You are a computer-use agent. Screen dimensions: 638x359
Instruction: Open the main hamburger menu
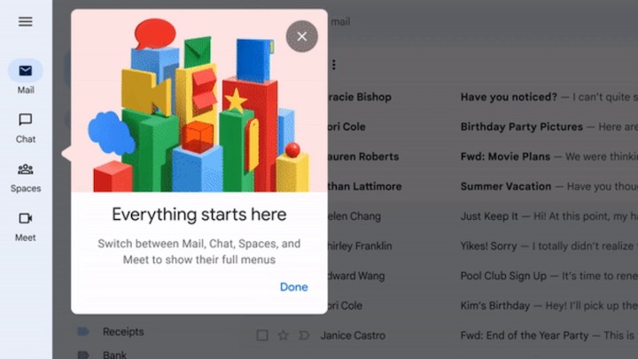tap(25, 21)
